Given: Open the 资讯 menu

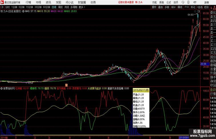Looking at the screenshot, I should tap(48, 2).
